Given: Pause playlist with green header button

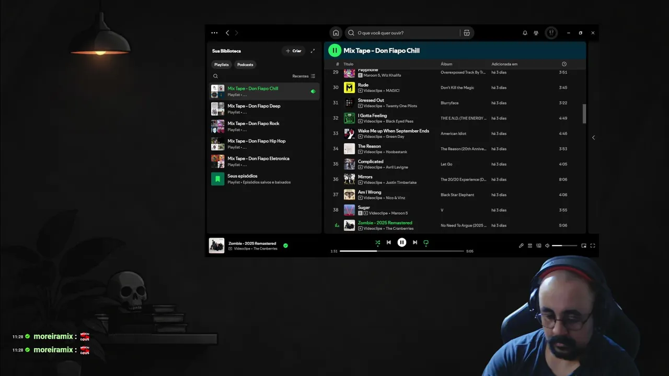Looking at the screenshot, I should point(334,51).
